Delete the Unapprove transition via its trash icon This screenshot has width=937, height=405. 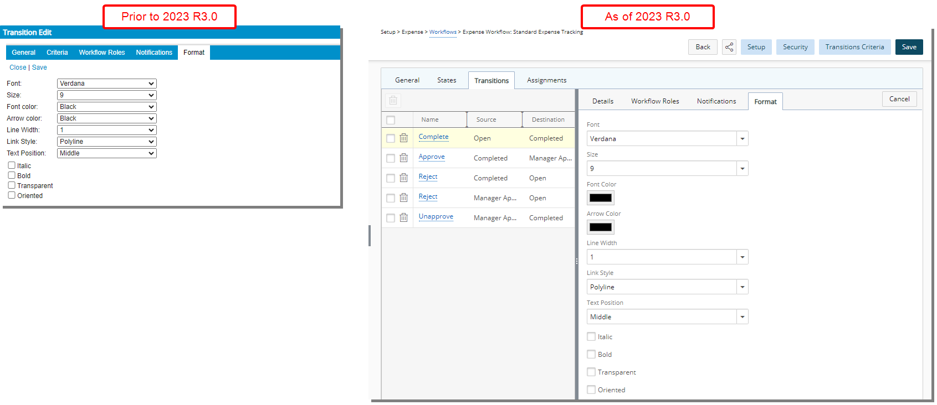pyautogui.click(x=403, y=218)
